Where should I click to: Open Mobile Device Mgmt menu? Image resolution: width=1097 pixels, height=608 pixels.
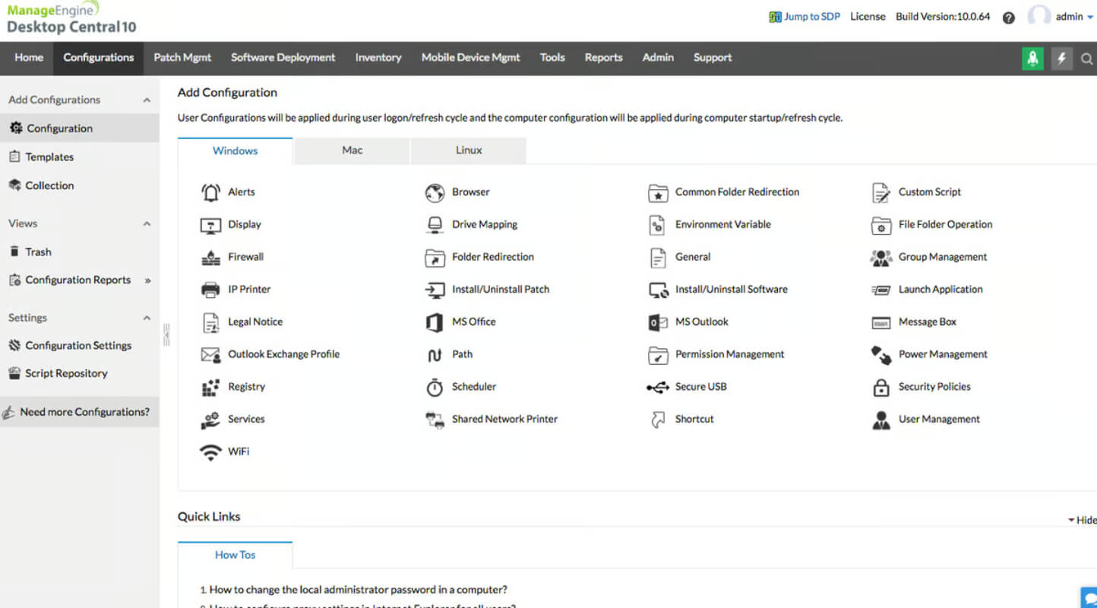click(x=471, y=58)
